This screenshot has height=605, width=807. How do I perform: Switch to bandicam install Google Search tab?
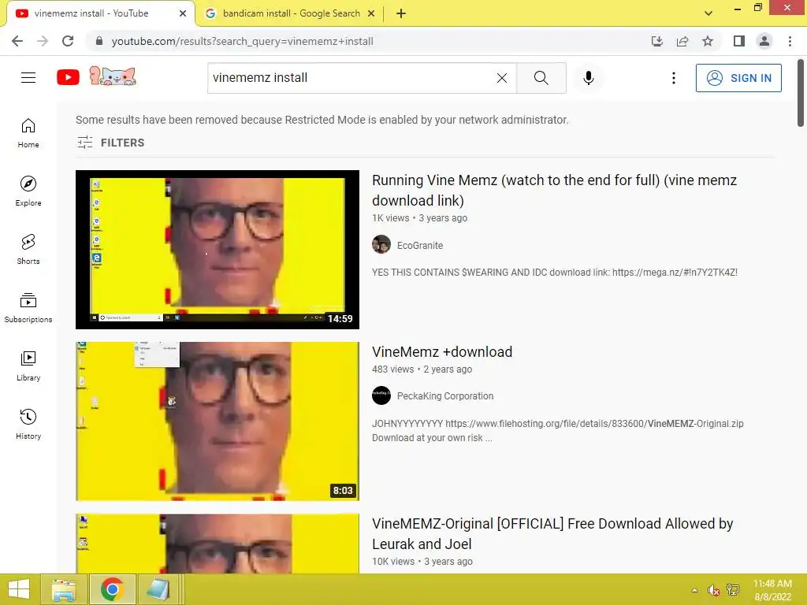(292, 13)
